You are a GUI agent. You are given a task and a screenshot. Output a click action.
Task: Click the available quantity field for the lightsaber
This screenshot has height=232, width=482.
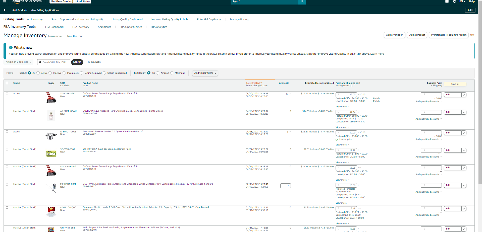coord(286,186)
